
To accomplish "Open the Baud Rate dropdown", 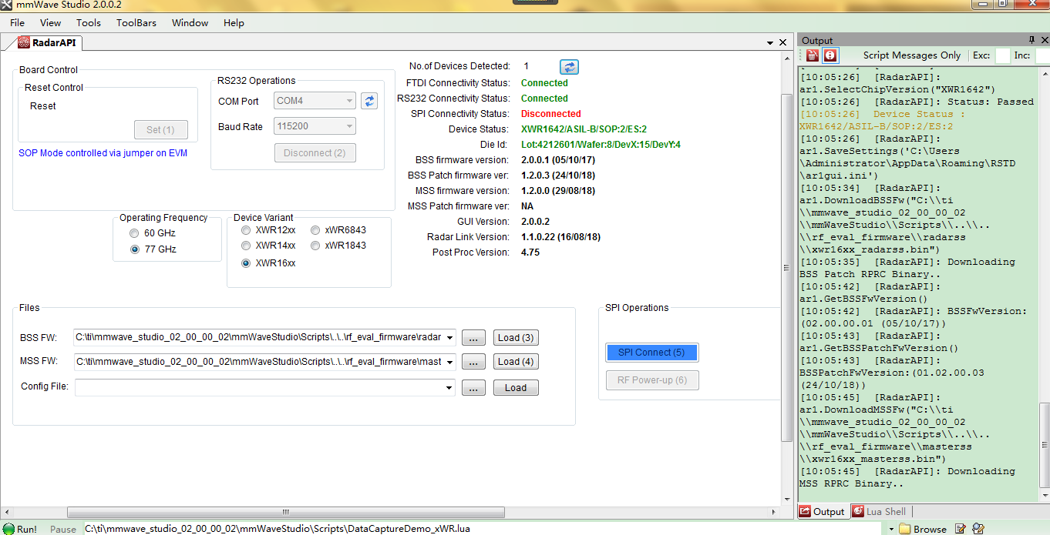I will click(349, 126).
